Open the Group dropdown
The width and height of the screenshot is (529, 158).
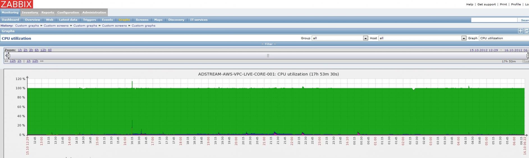(x=340, y=38)
